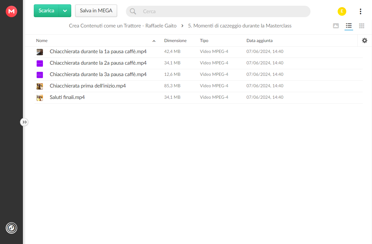The width and height of the screenshot is (372, 244).
Task: Open the yellow E account avatar
Action: tap(342, 11)
